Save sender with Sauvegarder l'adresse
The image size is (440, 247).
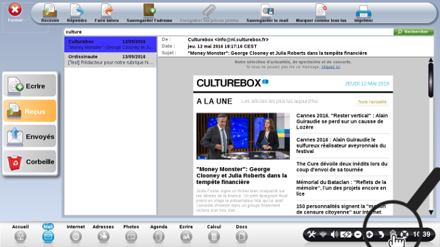[x=150, y=13]
